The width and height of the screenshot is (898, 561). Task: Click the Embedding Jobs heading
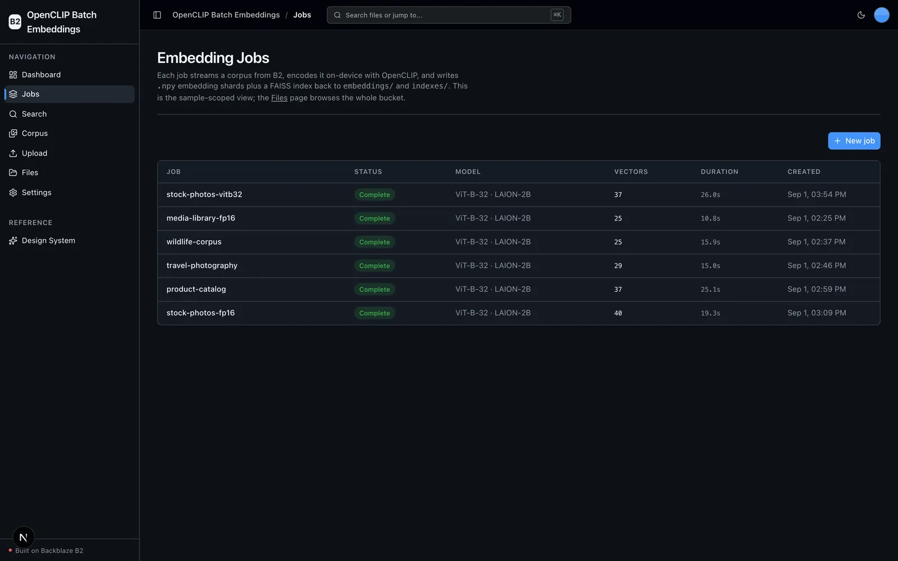(x=213, y=58)
